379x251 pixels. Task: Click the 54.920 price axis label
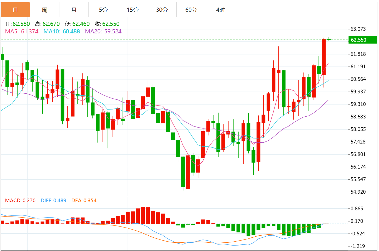[x=358, y=192]
